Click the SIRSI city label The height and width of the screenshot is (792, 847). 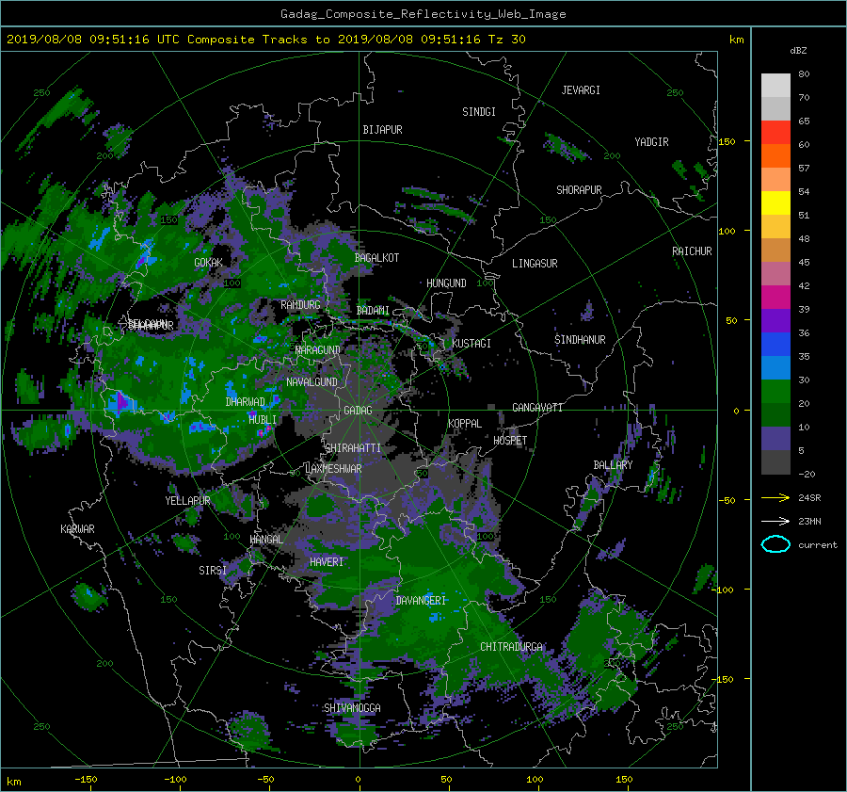[x=213, y=571]
